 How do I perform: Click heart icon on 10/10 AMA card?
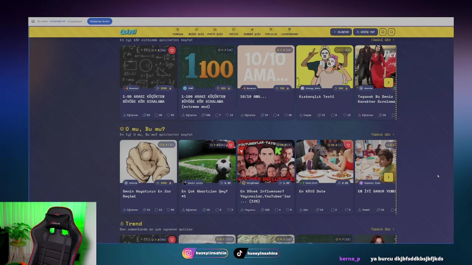(x=286, y=115)
